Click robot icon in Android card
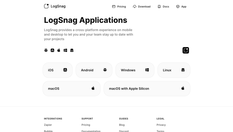Viewport: 233px width, 132px height. tap(105, 70)
